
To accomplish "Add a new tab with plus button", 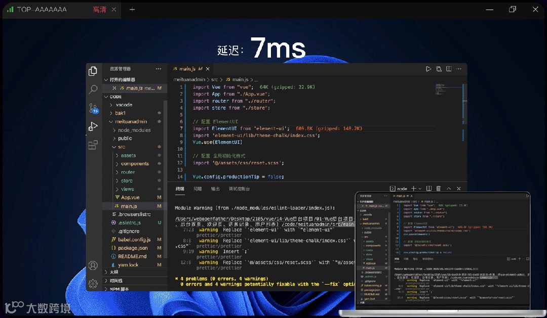I will point(132,10).
